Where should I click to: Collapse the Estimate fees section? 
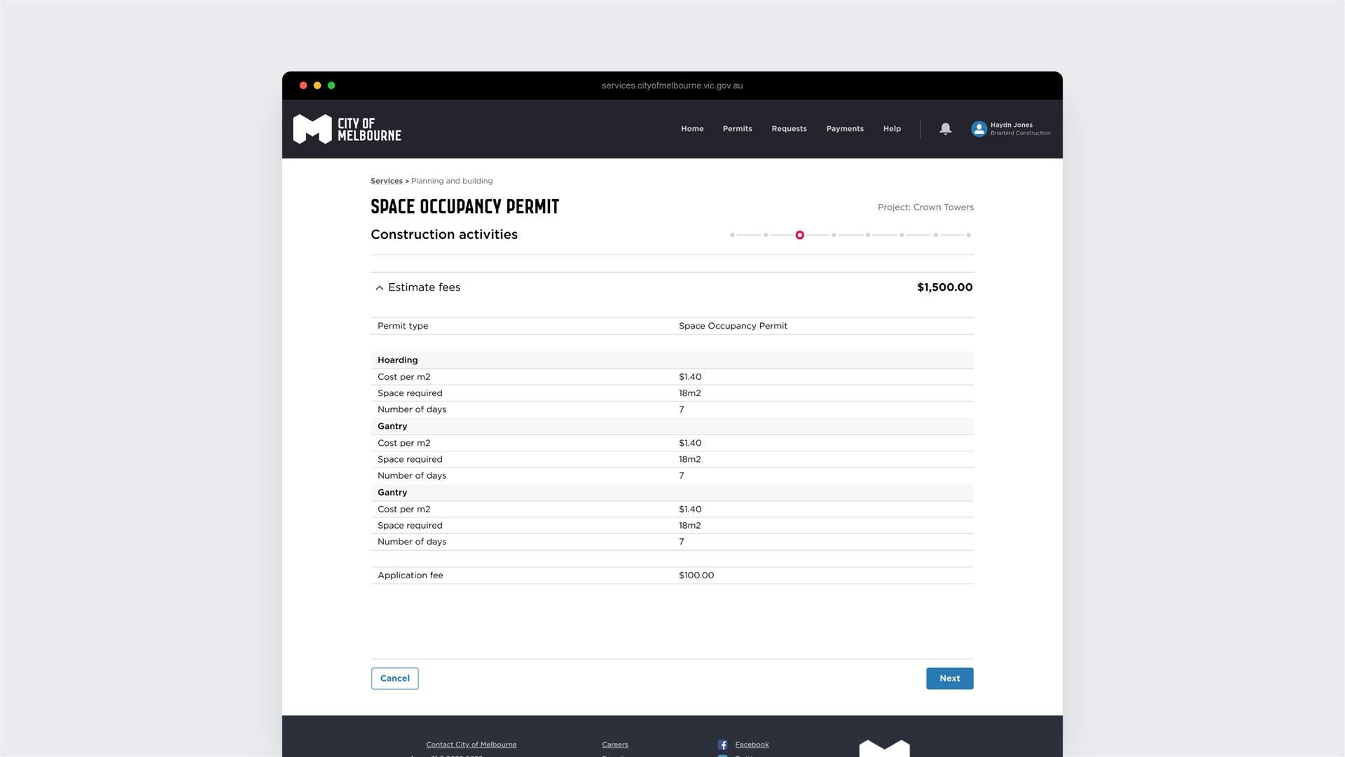point(379,287)
